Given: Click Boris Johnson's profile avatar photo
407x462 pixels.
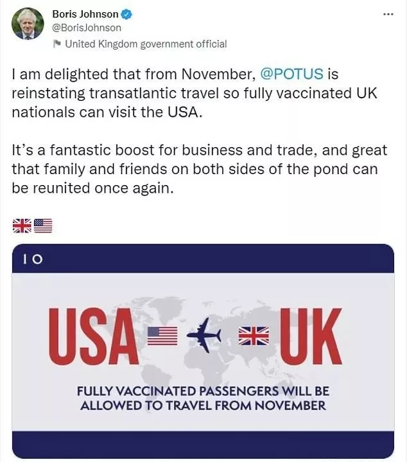Looking at the screenshot, I should (x=28, y=24).
